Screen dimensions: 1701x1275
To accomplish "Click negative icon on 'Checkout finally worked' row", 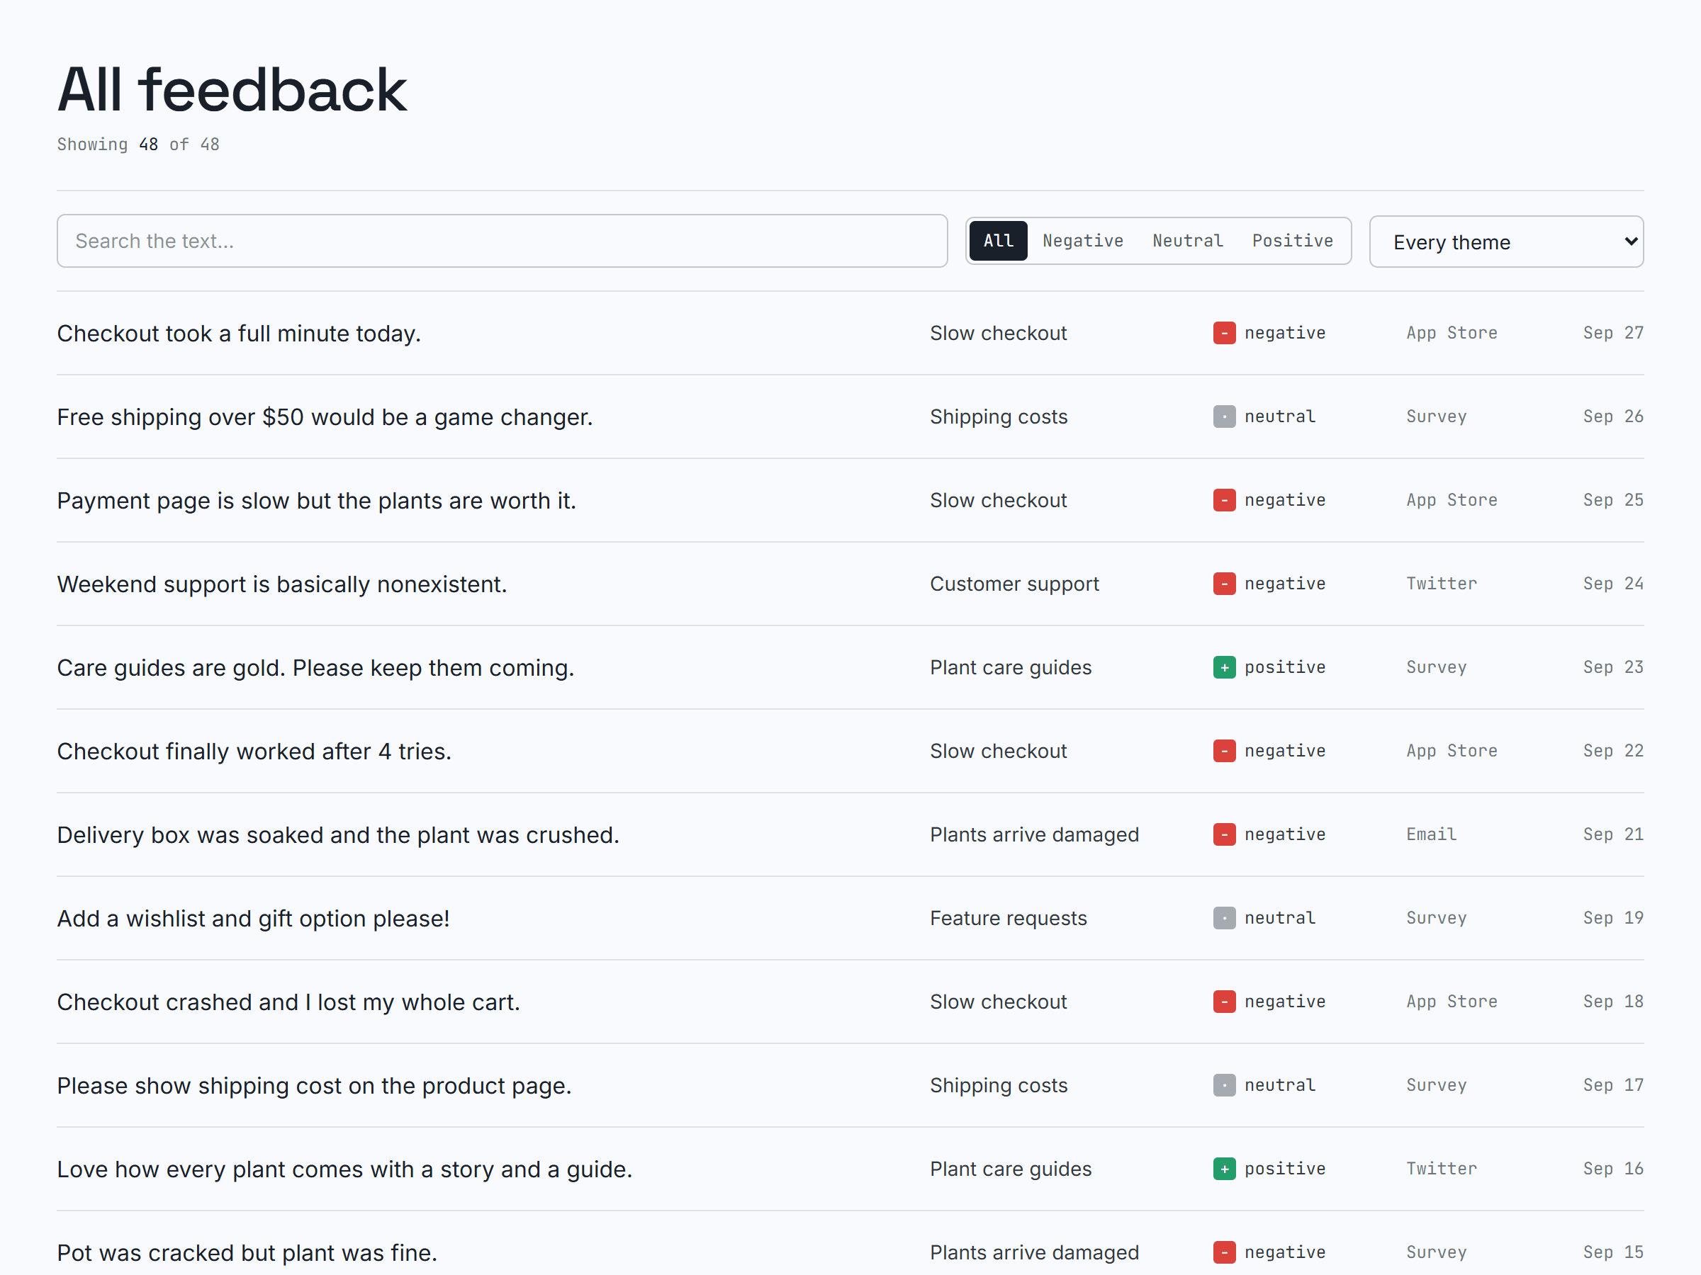I will 1224,752.
